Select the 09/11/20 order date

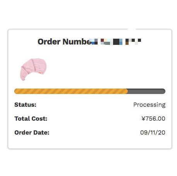(x=153, y=132)
